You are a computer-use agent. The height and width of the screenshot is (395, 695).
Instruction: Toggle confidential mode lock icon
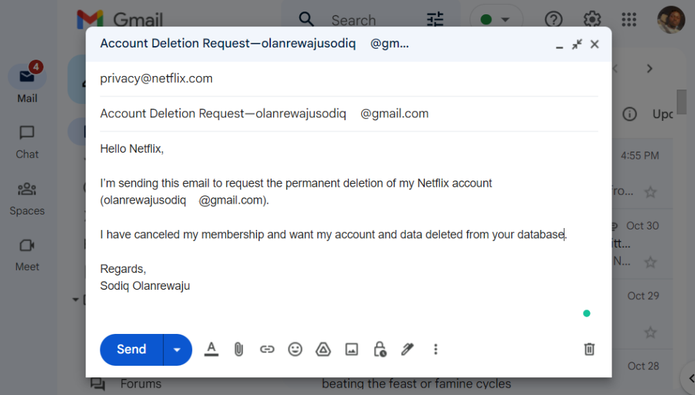379,350
